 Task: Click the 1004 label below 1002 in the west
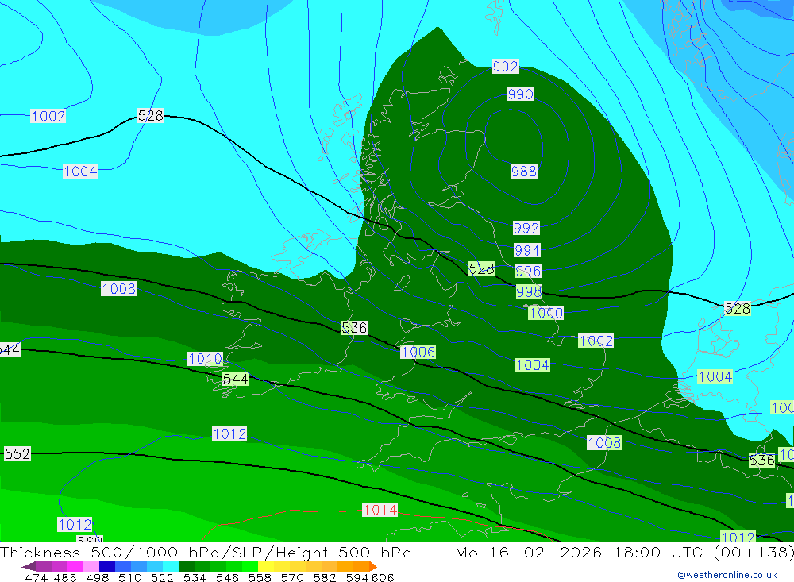click(x=80, y=172)
